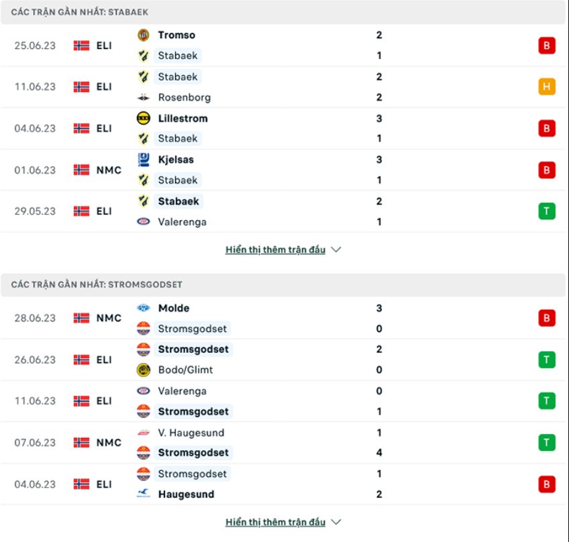Click the Lillestrom club badge

(144, 118)
